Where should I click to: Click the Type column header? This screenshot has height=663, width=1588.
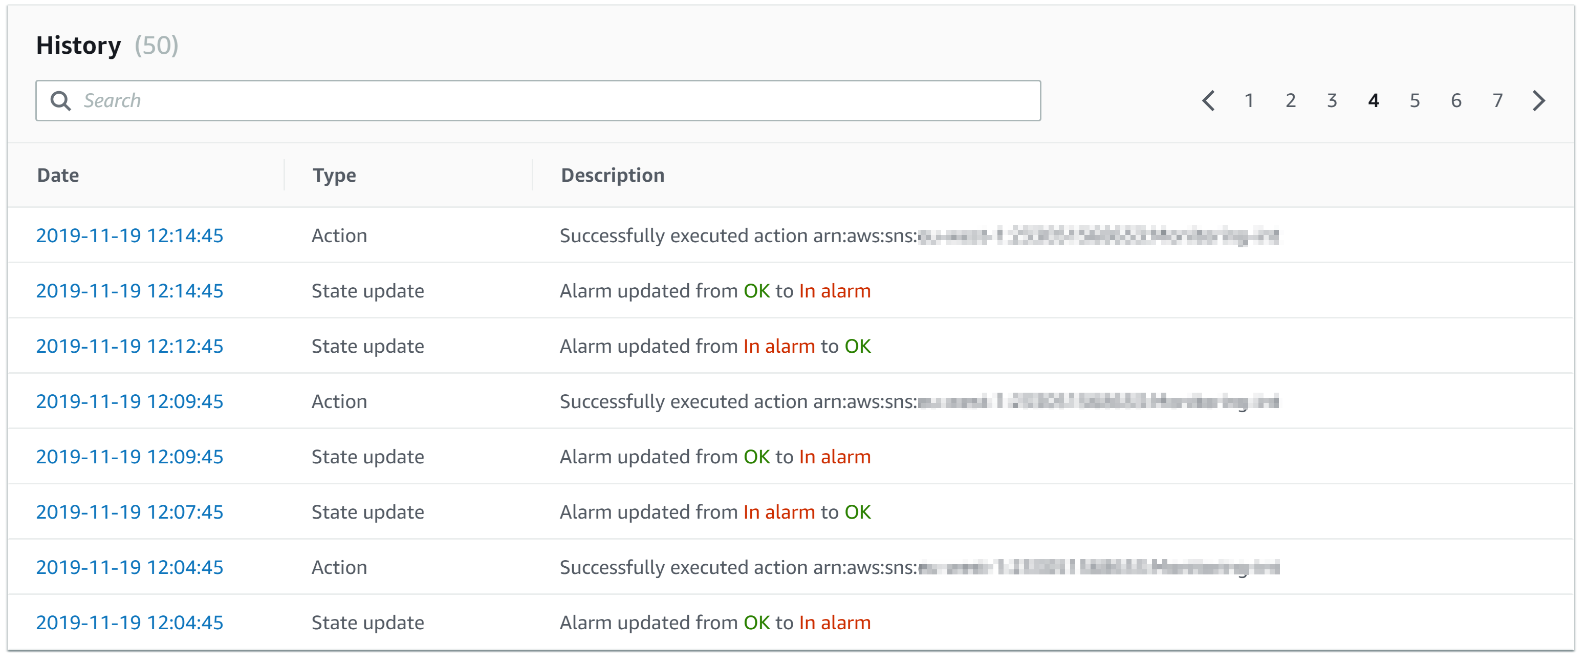coord(334,175)
